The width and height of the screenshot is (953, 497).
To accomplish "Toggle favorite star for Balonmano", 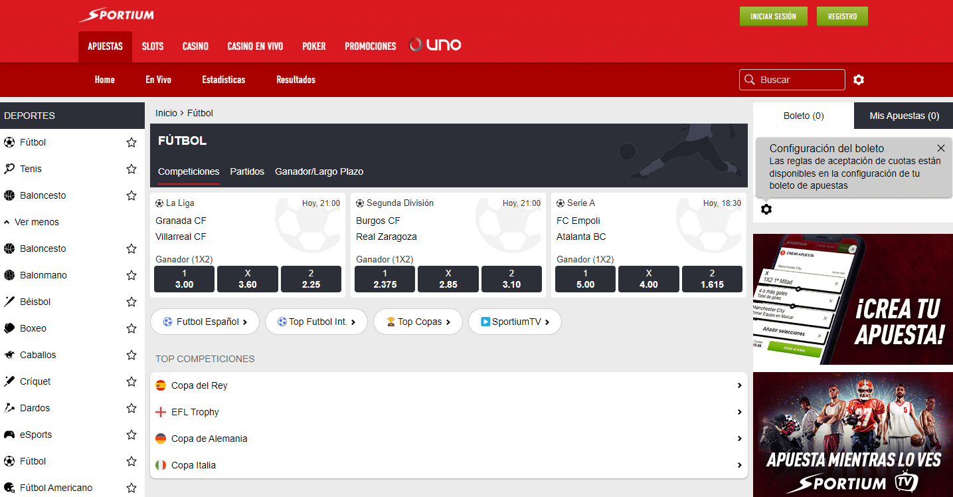I will pyautogui.click(x=131, y=275).
